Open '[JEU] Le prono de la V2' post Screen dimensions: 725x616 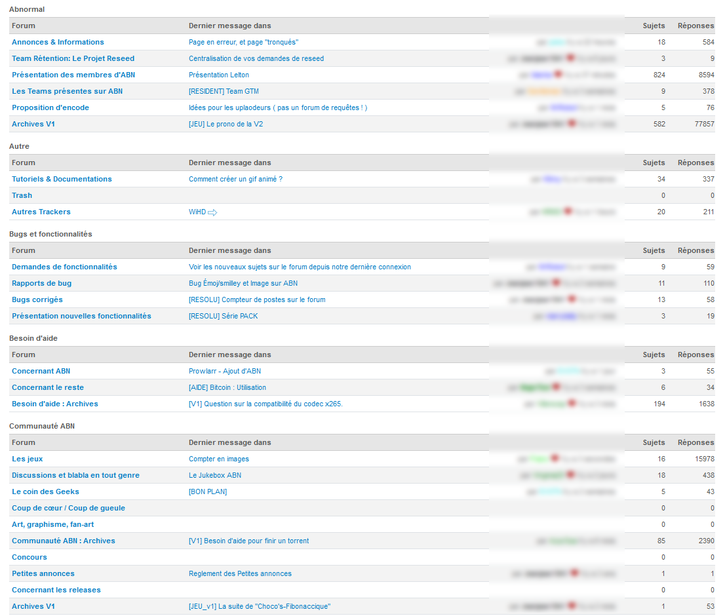click(225, 125)
